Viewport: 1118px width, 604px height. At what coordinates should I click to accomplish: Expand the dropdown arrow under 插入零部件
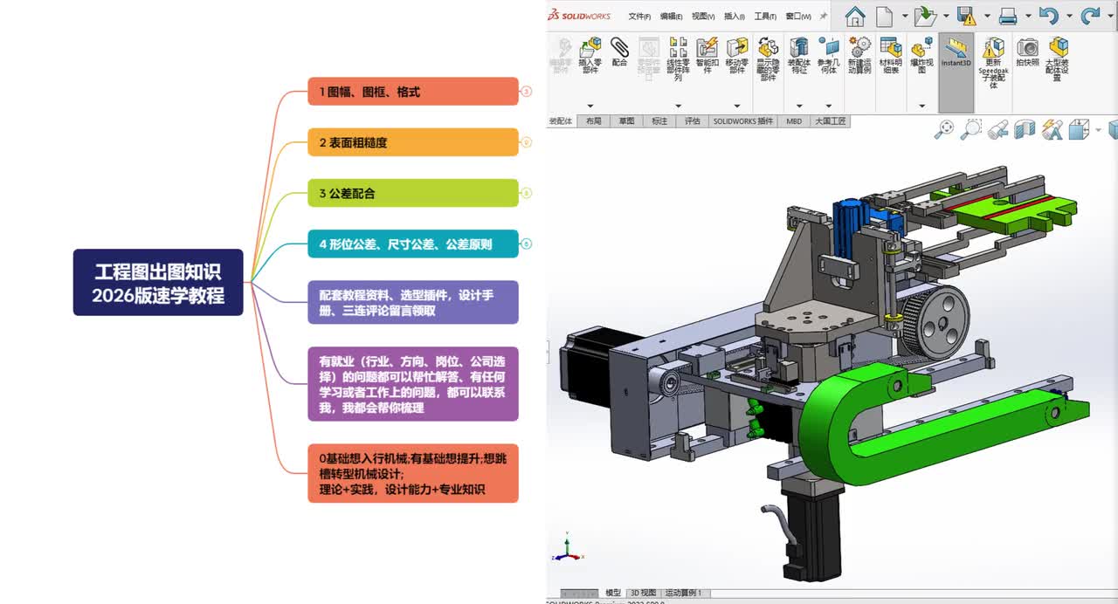point(590,106)
